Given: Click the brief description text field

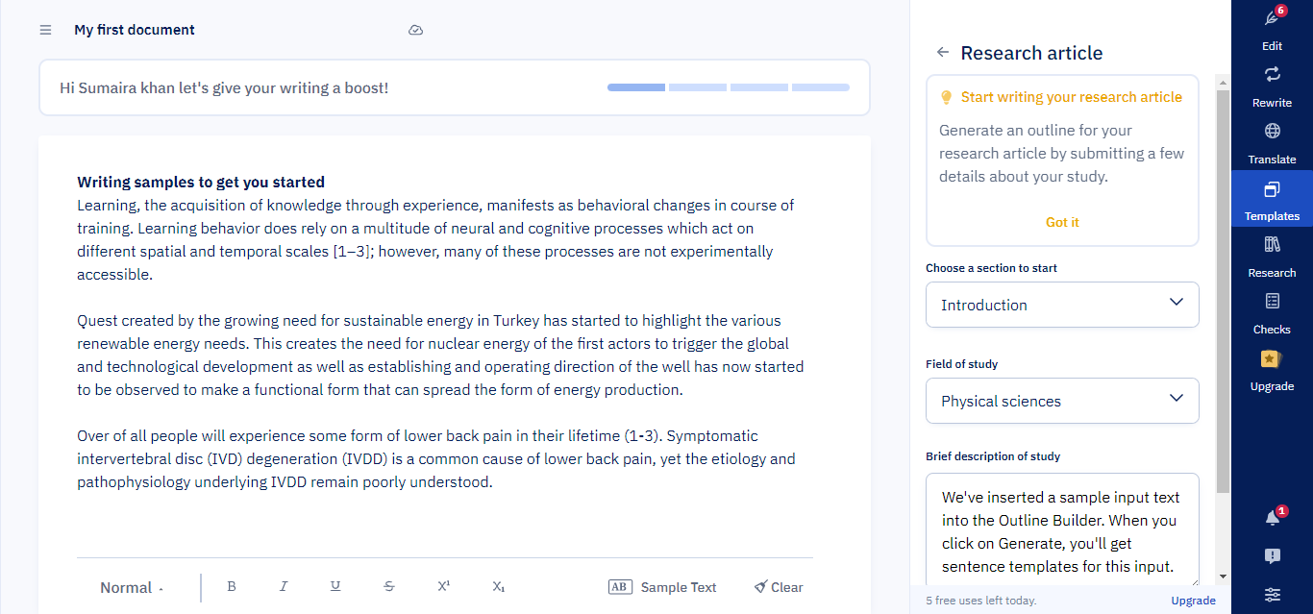Looking at the screenshot, I should point(1062,530).
